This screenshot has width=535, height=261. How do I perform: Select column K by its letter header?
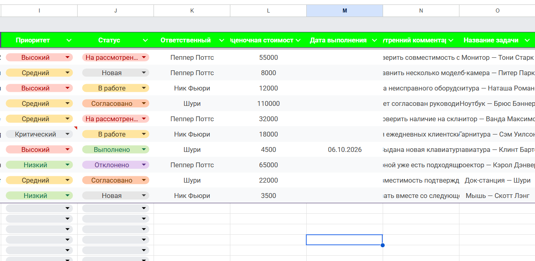[192, 11]
